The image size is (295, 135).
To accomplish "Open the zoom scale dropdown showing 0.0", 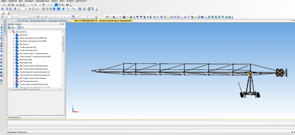I will tap(26, 9).
